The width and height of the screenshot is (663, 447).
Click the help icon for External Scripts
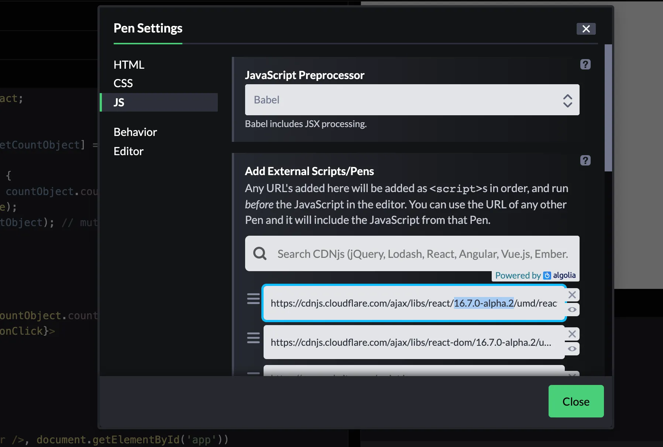[585, 161]
